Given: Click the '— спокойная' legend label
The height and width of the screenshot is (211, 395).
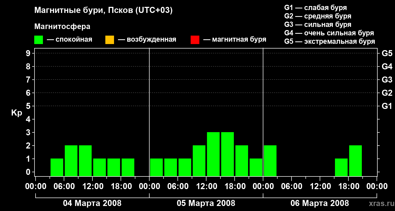Looking at the screenshot, I should 70,40.
